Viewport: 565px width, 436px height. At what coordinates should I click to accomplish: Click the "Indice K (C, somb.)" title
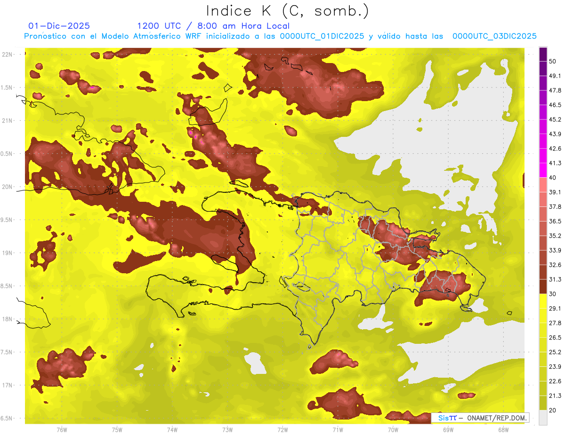point(288,11)
